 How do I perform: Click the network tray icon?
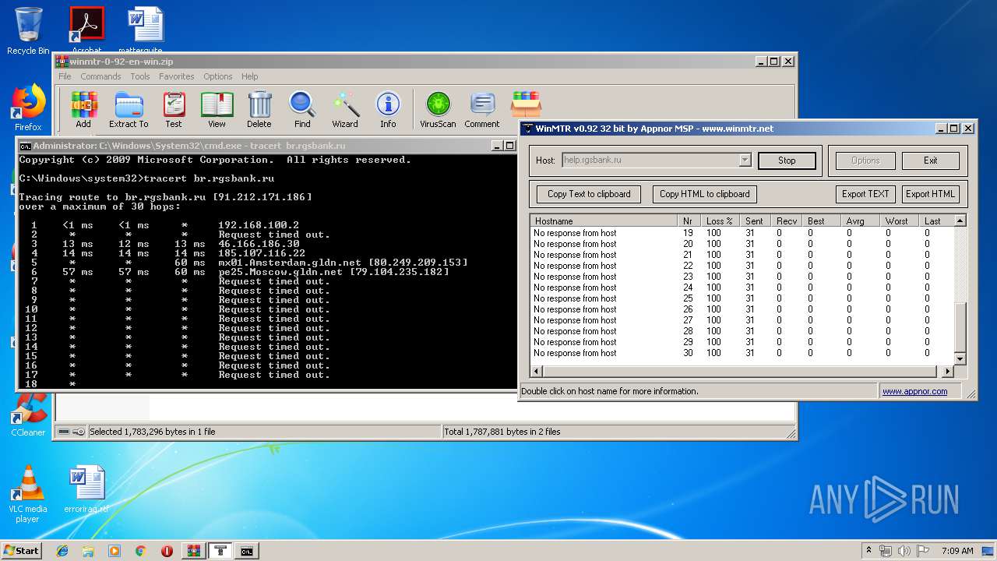coord(886,551)
